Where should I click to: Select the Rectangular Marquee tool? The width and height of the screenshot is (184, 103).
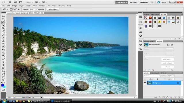3,19
